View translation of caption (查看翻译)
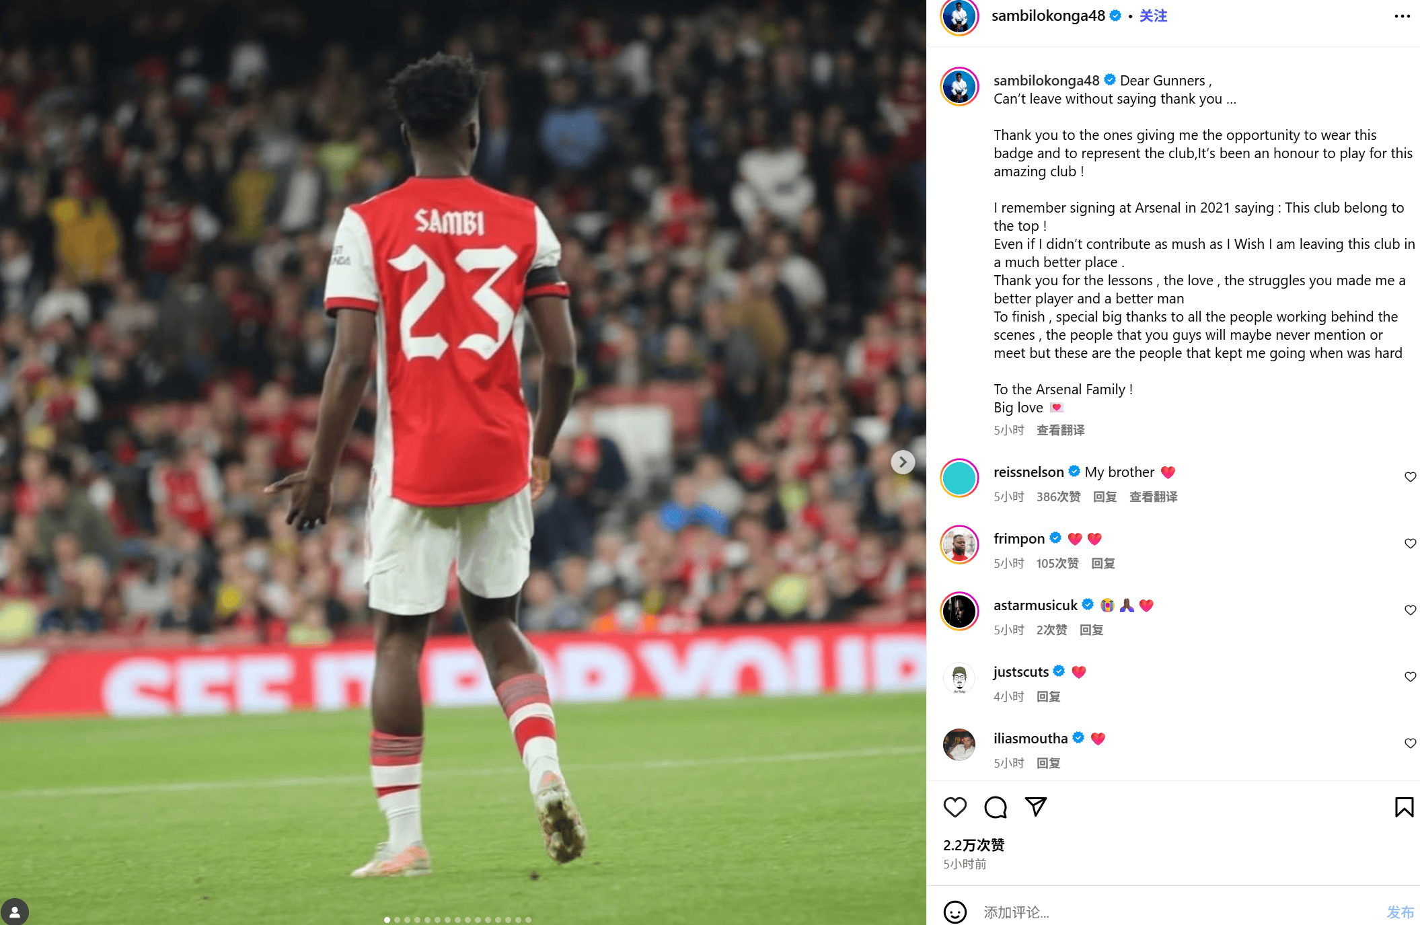 point(1060,430)
